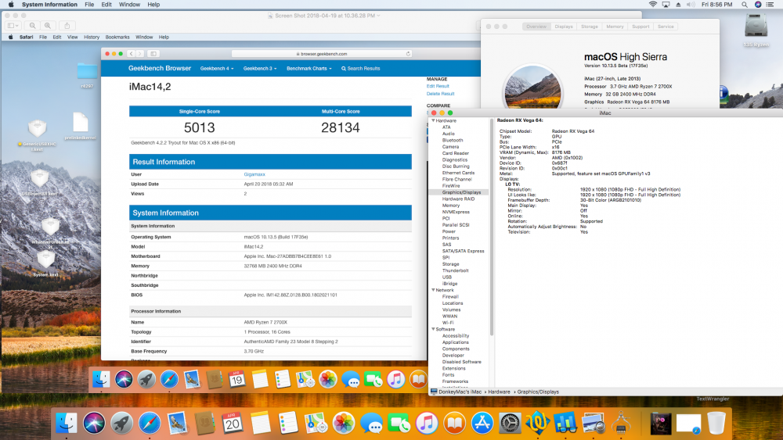
Task: Select Extensions under Software list
Action: click(453, 368)
